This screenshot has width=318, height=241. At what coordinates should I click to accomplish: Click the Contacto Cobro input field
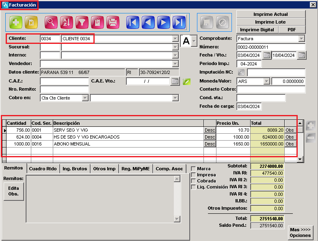coord(271,89)
